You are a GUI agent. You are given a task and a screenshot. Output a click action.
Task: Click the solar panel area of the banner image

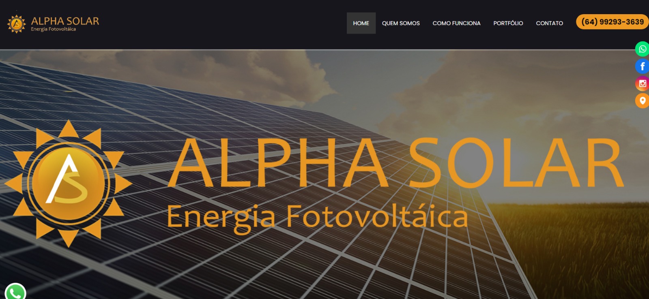pyautogui.click(x=284, y=263)
